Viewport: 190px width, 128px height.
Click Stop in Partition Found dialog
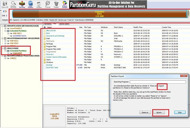(180, 112)
